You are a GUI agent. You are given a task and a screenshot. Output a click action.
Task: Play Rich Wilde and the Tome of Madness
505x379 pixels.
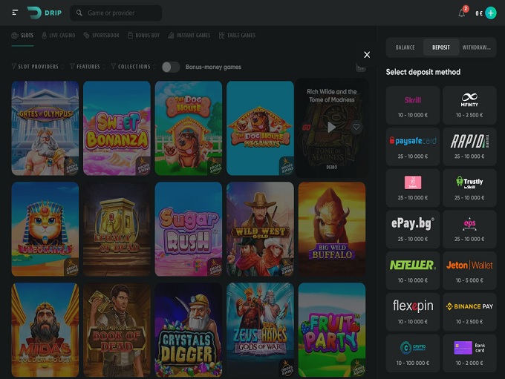tap(331, 127)
